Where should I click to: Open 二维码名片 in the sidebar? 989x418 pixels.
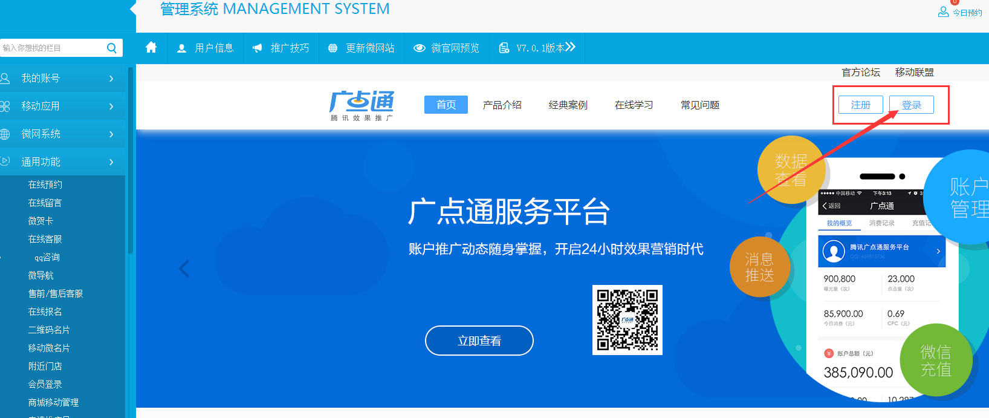49,330
